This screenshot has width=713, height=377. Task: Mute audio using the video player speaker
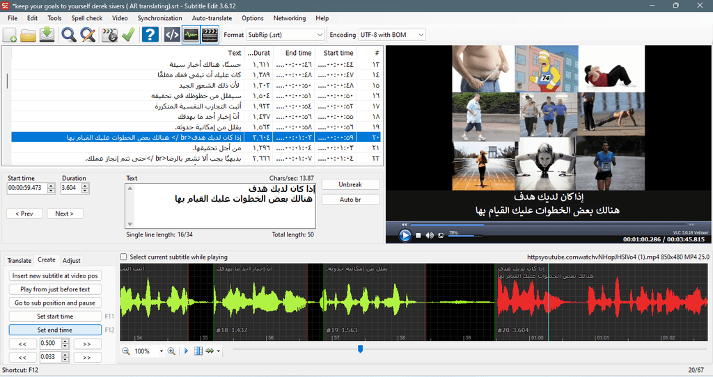pos(430,235)
